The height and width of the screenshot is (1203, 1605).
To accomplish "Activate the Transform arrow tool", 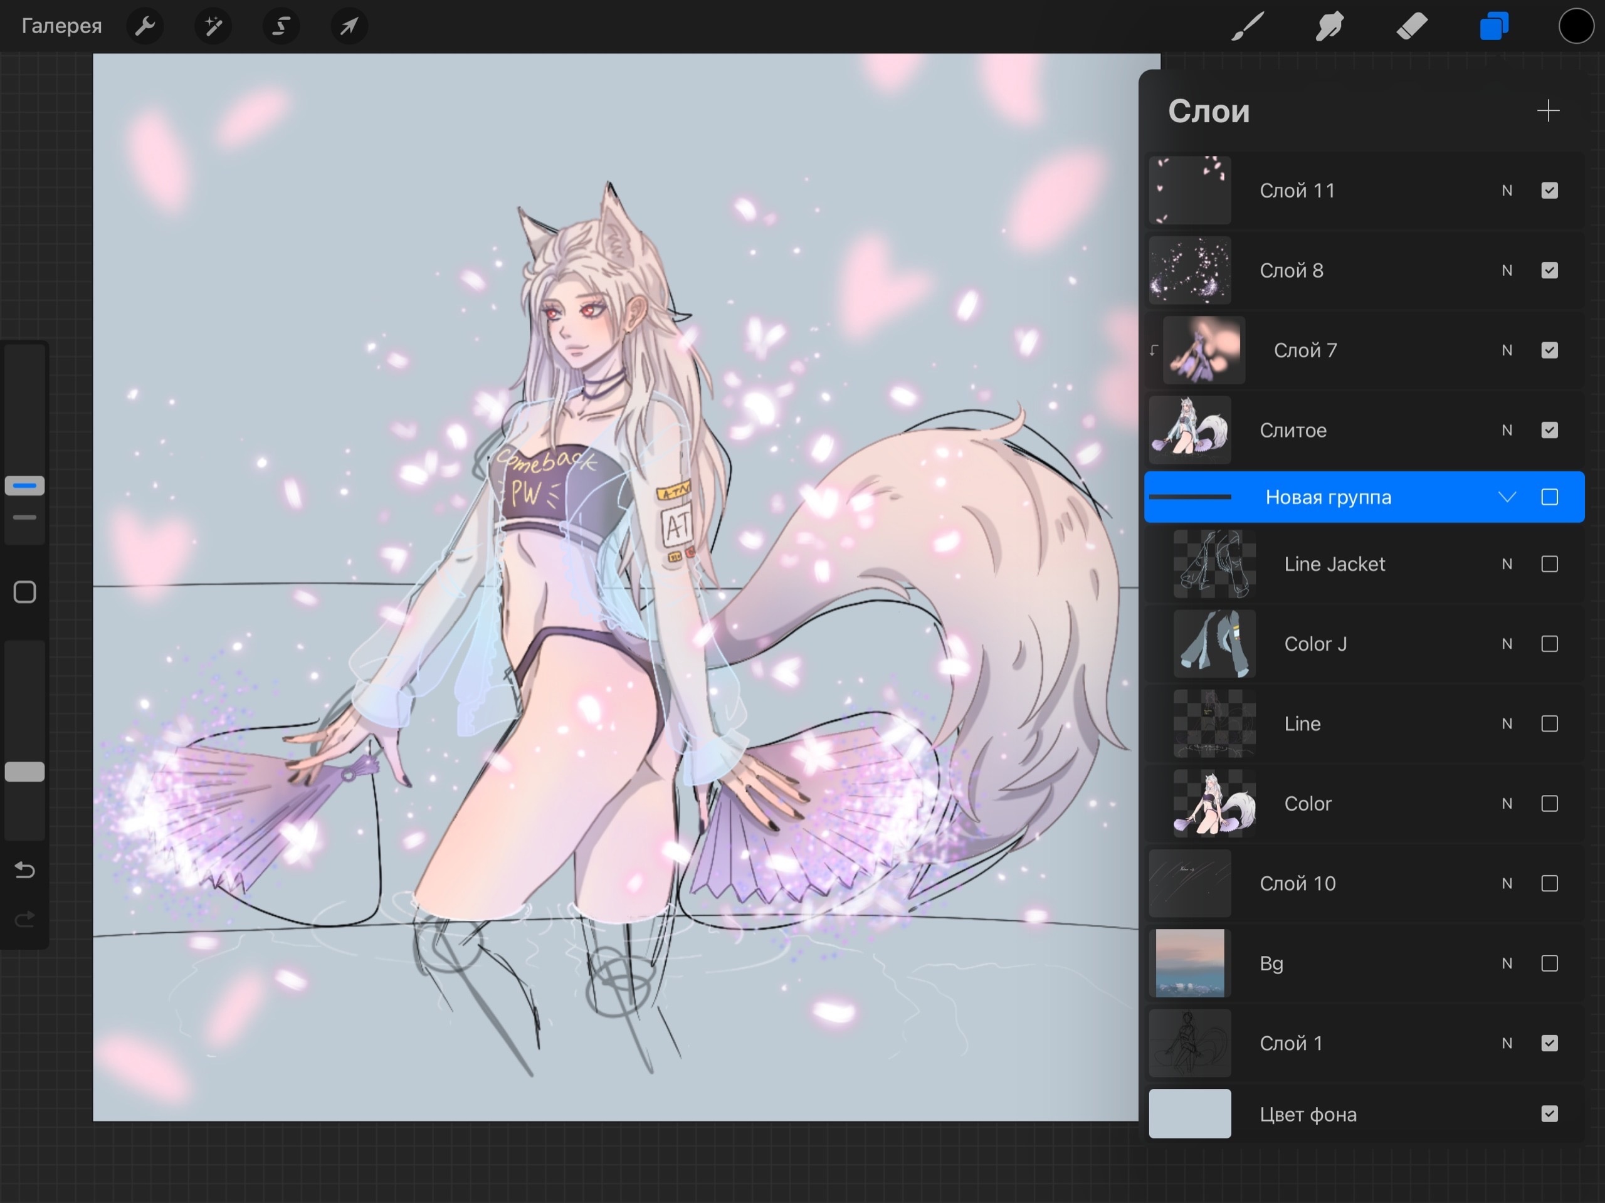I will [349, 27].
